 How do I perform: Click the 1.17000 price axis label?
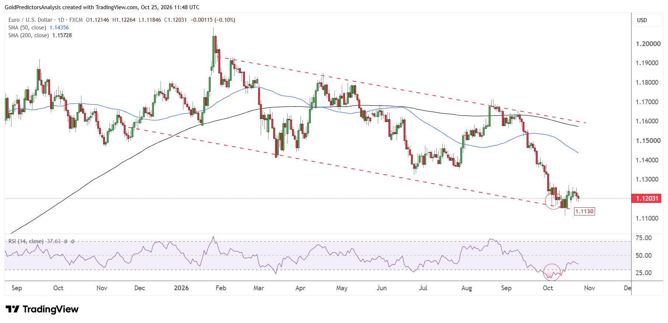(647, 102)
